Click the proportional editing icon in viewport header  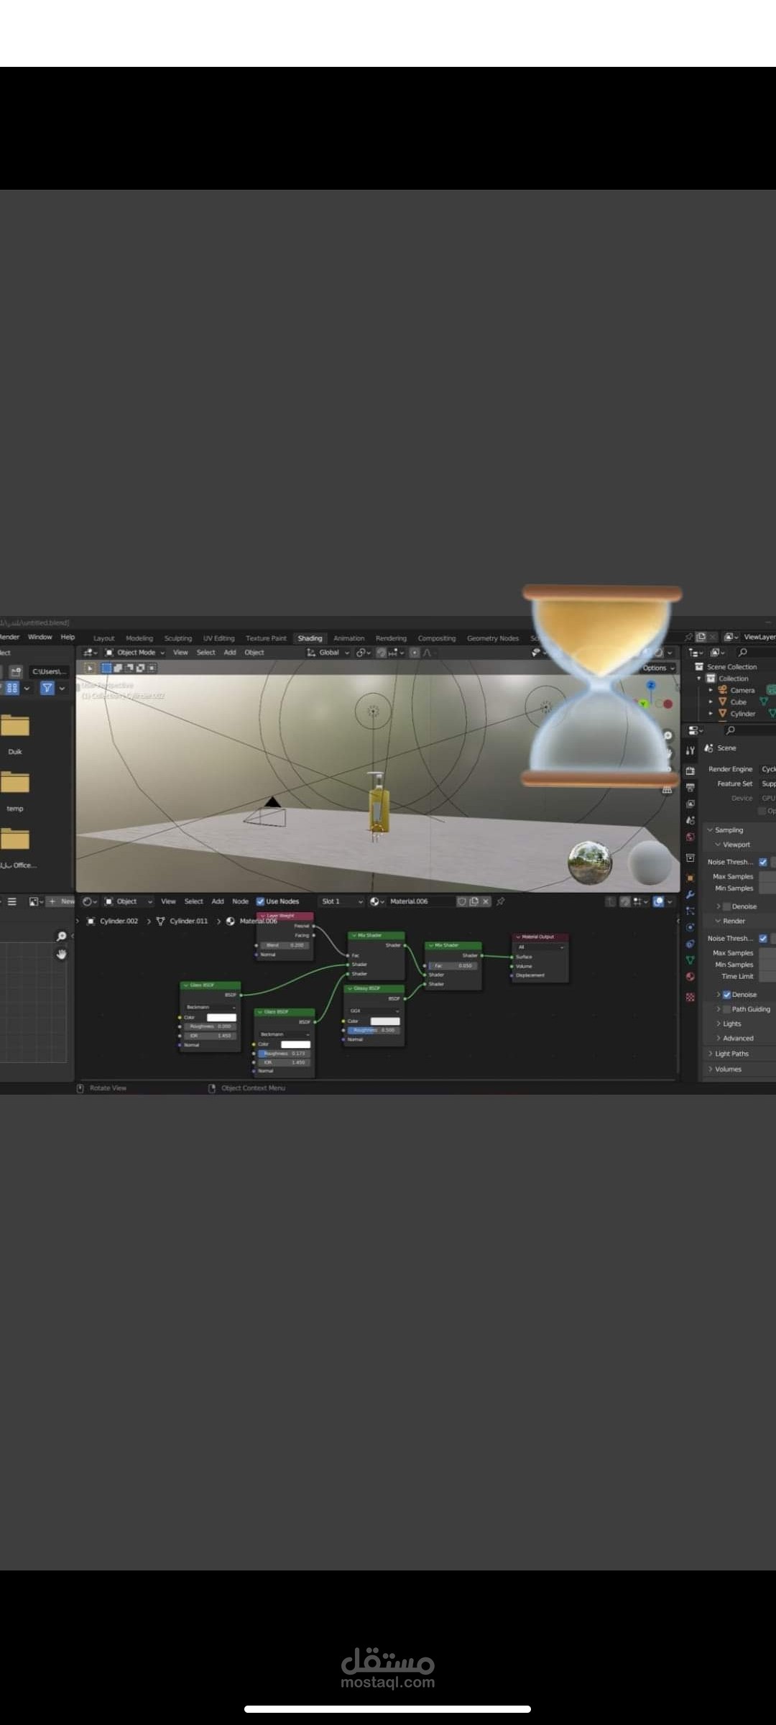pos(415,653)
